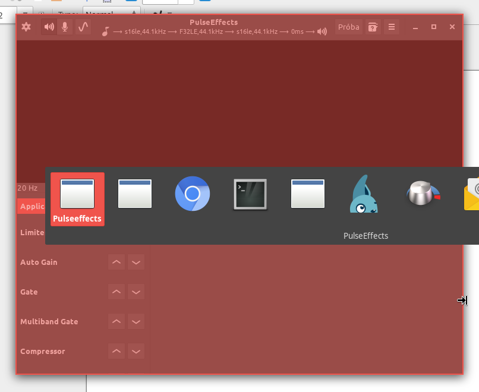
Task: Select the Gate effect in the sidebar
Action: 30,292
